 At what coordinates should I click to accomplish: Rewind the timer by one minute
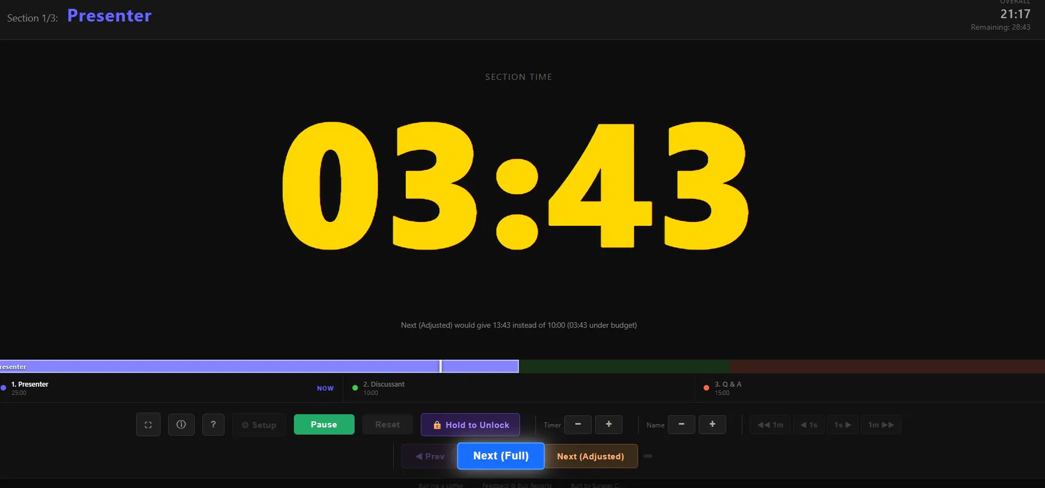770,425
